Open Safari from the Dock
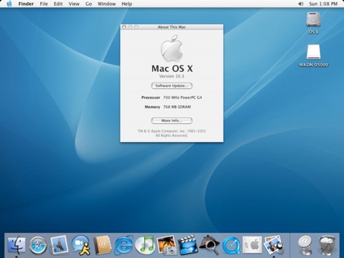The width and height of the screenshot is (344, 258). click(x=38, y=245)
